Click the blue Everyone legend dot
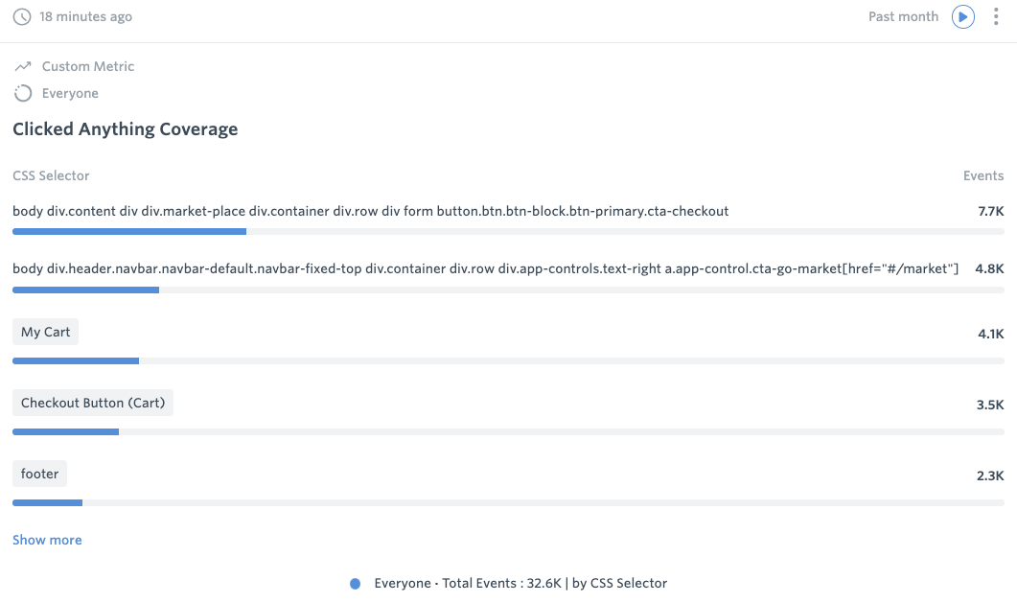 pos(356,583)
